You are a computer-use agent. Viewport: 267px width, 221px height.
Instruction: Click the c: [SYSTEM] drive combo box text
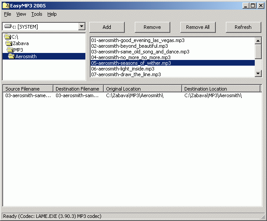coord(25,27)
